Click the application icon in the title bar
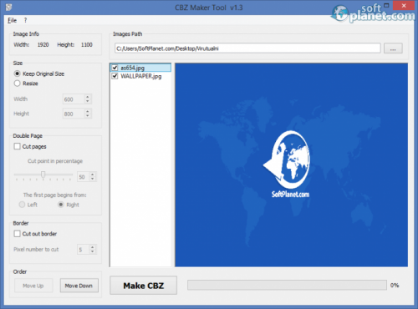 click(x=8, y=8)
